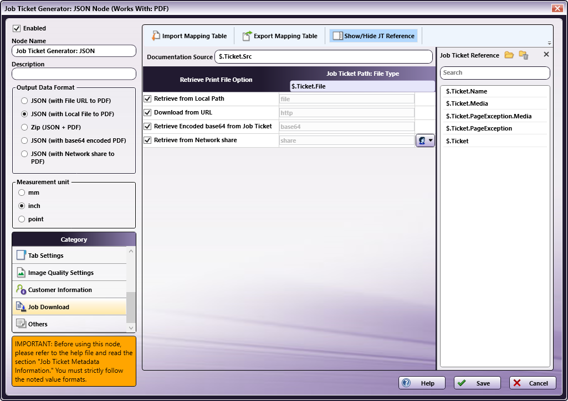Open job ticket reference folder icon
Image resolution: width=568 pixels, height=401 pixels.
pos(509,55)
